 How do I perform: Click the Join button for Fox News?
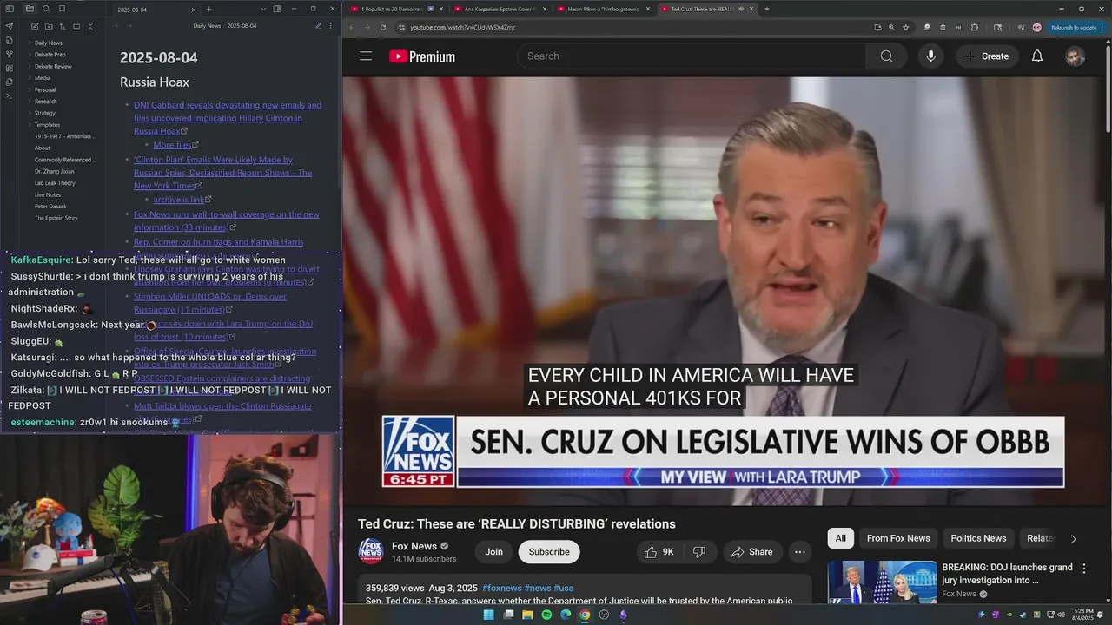[493, 552]
